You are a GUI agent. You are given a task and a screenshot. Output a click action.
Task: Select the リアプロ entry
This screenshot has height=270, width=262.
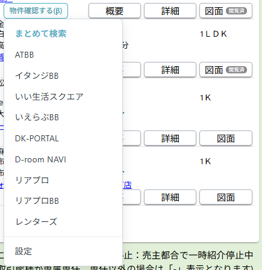pyautogui.click(x=32, y=180)
